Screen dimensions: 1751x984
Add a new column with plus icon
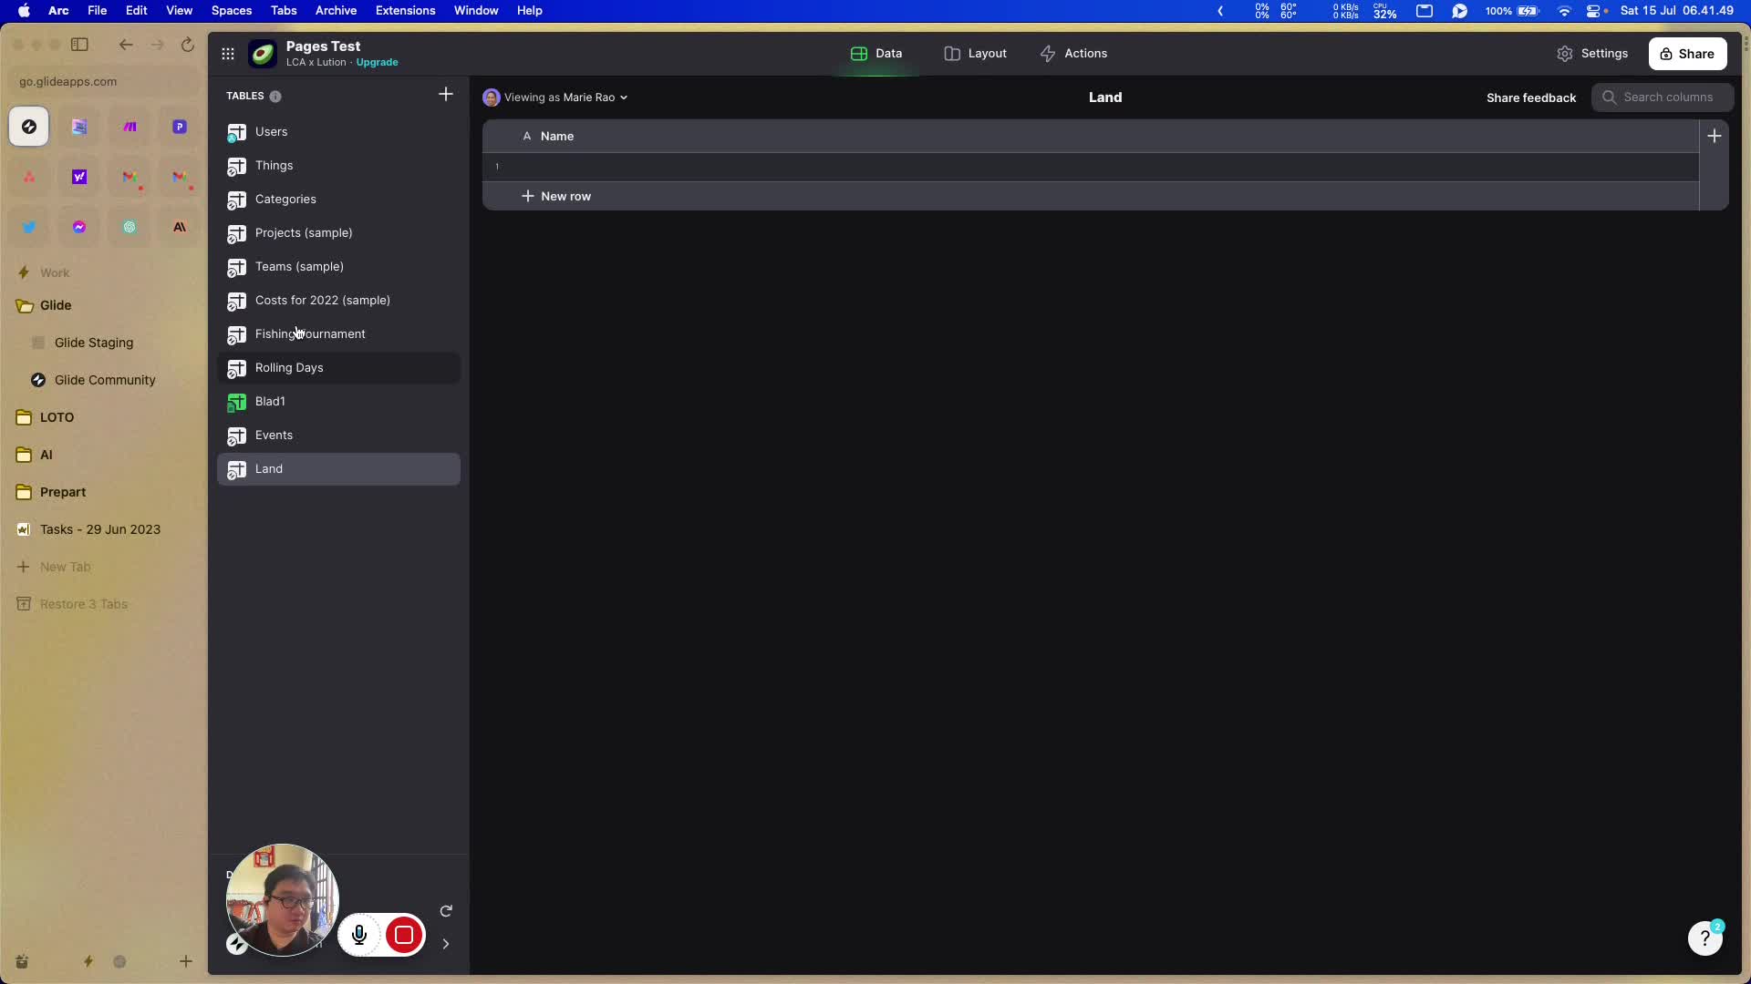point(1714,136)
